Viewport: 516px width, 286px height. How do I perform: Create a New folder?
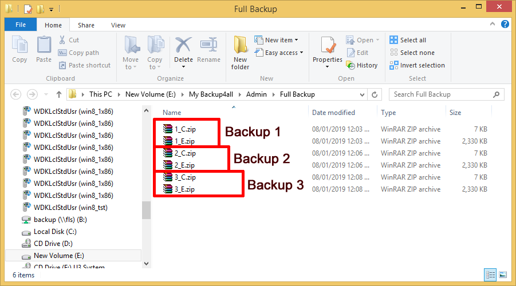click(240, 53)
